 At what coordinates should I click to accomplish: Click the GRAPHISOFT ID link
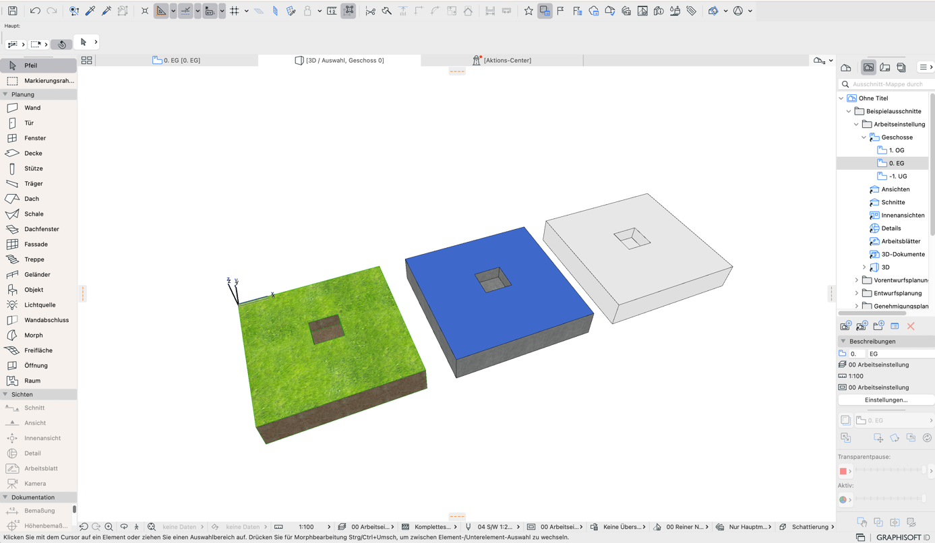pos(903,538)
